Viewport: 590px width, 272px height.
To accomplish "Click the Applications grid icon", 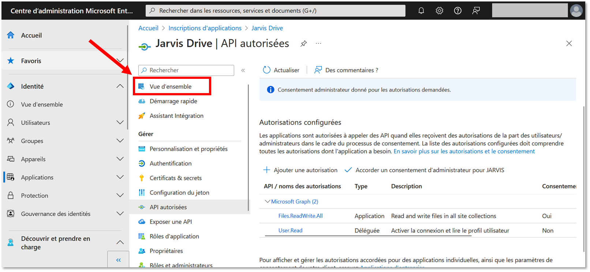I will [11, 177].
